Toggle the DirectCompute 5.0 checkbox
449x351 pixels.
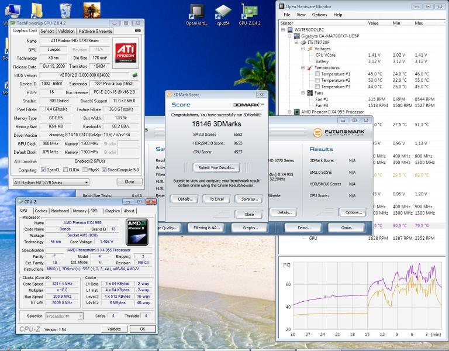click(104, 170)
